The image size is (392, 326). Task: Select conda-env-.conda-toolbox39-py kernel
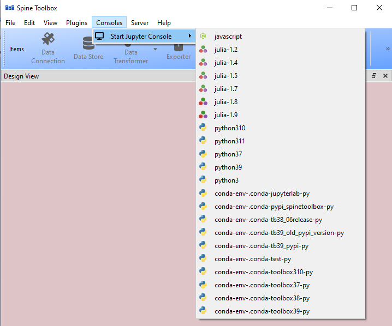point(280,311)
